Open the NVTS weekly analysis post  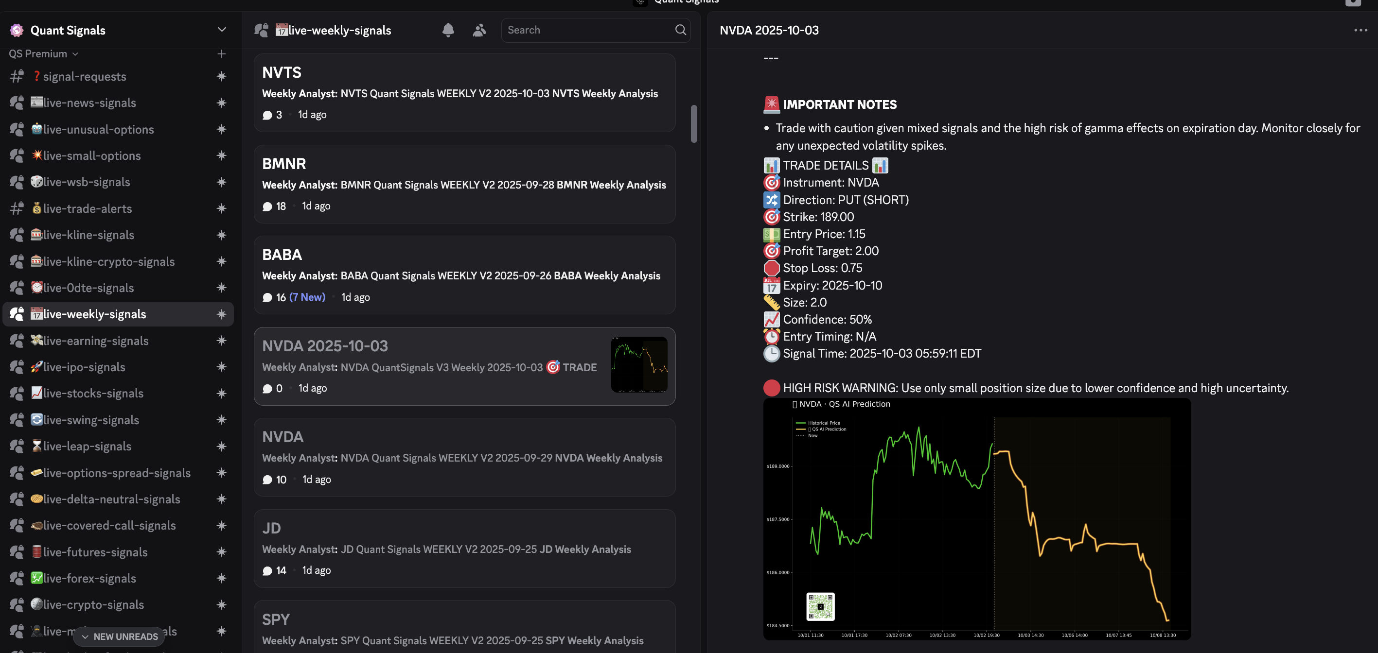464,92
